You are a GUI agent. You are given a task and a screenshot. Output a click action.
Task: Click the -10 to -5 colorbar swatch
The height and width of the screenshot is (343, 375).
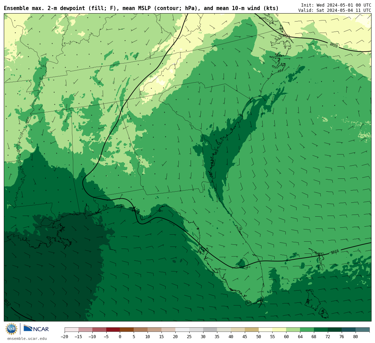coord(99,330)
